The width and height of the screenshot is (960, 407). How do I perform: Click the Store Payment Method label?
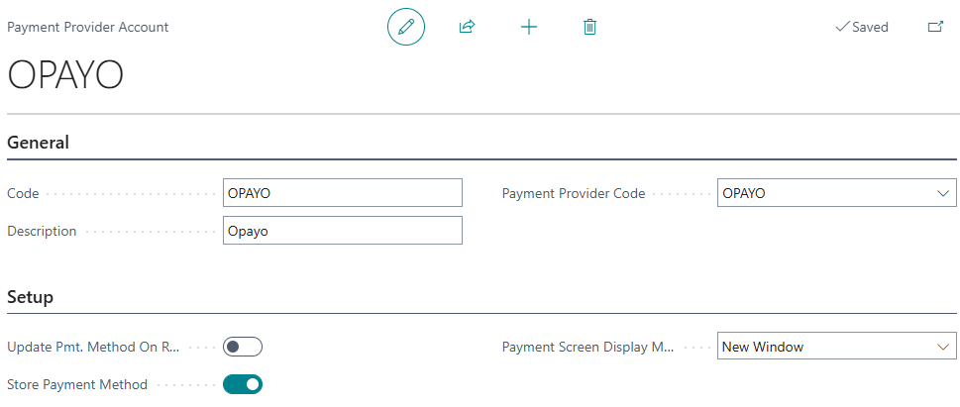(x=77, y=384)
